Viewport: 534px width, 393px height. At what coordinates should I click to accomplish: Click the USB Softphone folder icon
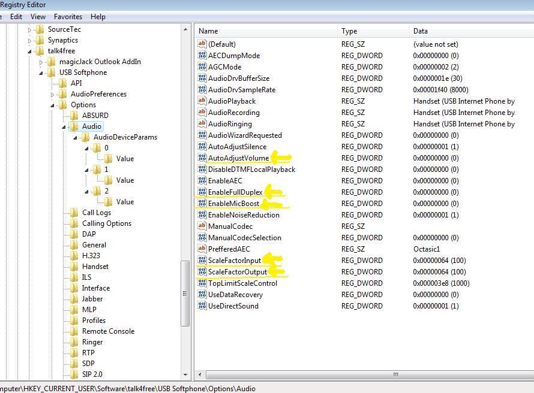click(52, 72)
